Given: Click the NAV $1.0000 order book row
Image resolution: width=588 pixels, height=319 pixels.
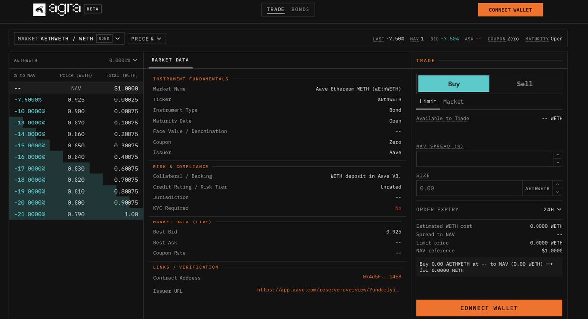Looking at the screenshot, I should coord(76,89).
